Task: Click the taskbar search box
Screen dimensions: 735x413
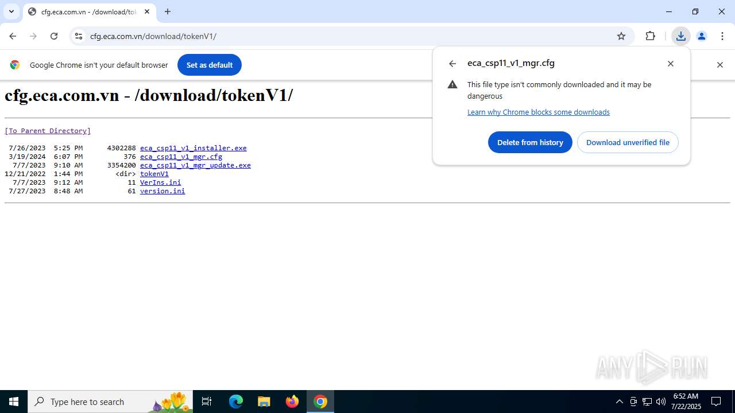Action: [x=110, y=402]
